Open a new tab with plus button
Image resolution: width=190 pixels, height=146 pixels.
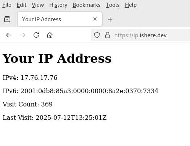(x=110, y=19)
